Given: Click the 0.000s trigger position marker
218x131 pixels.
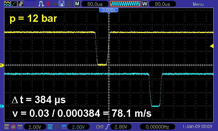Looking at the screenshot, I should pyautogui.click(x=109, y=10).
